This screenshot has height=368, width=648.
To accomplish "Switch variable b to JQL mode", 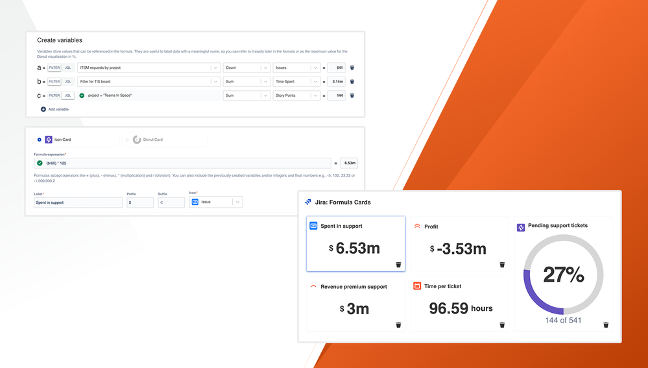I will click(67, 82).
